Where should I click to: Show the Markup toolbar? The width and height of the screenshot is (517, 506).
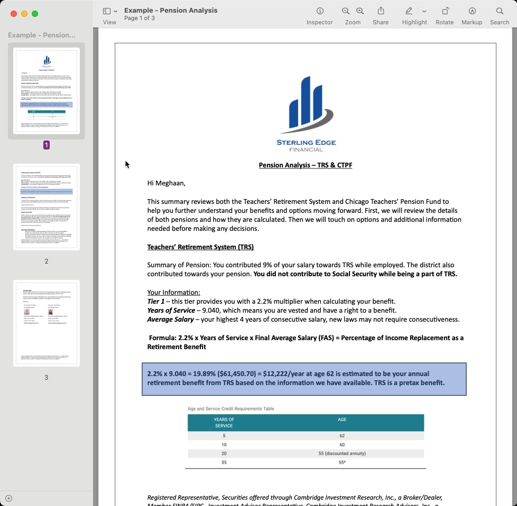pos(472,11)
